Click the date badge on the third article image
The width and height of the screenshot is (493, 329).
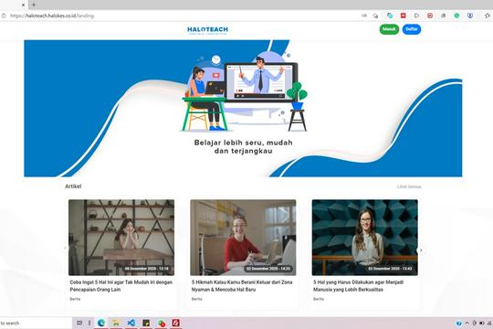(x=390, y=269)
